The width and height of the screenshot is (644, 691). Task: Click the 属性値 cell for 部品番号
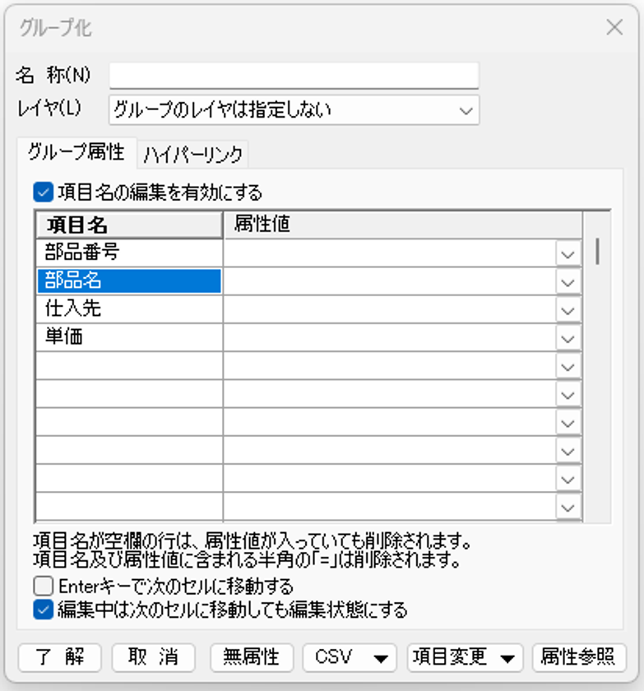[390, 253]
